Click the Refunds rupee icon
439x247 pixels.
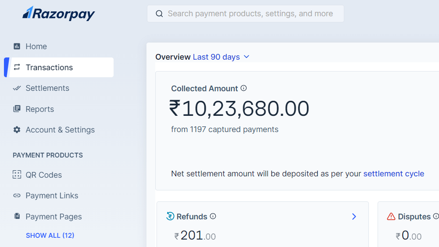(x=170, y=216)
